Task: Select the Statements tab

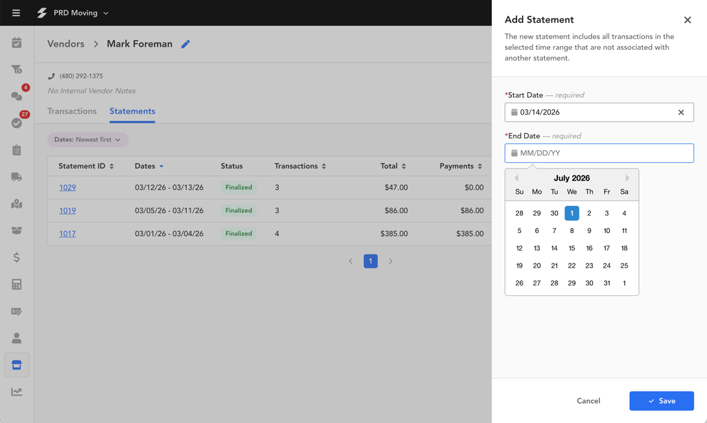Action: [132, 111]
